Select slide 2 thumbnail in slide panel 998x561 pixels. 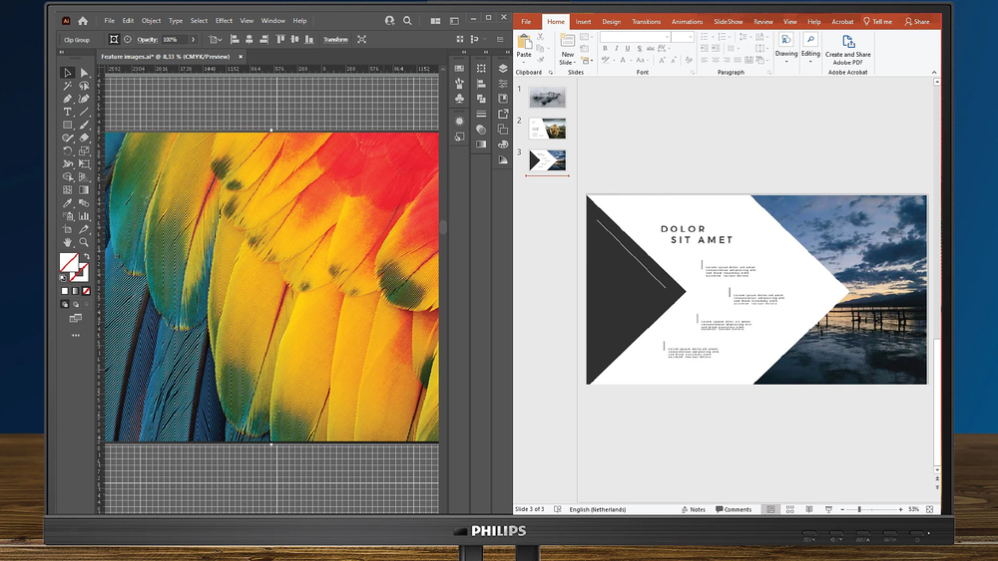tap(548, 129)
